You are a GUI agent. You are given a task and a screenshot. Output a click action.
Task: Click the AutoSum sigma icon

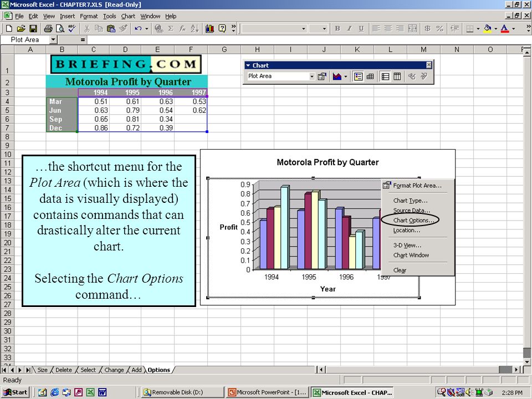click(x=171, y=28)
